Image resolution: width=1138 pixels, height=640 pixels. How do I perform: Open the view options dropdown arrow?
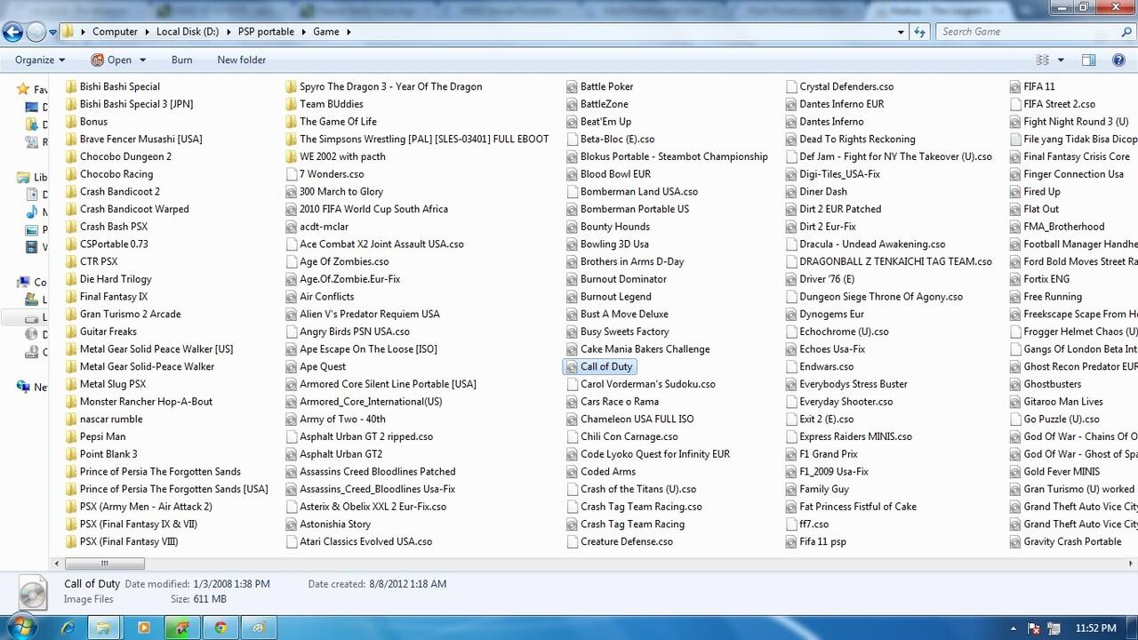coord(1061,60)
